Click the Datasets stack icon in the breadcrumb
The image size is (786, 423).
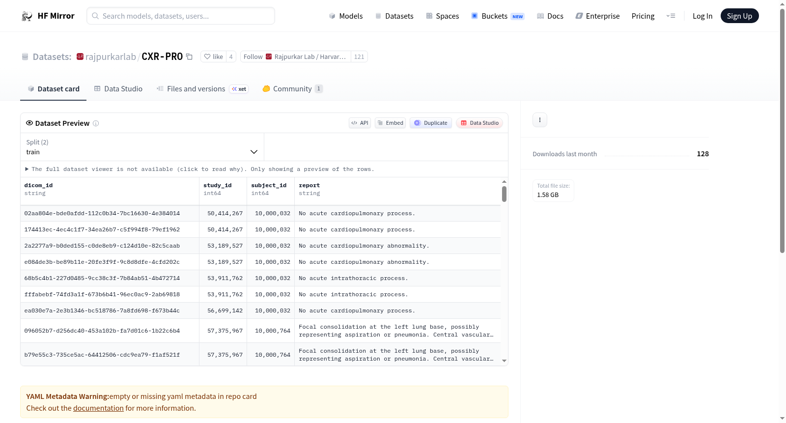click(25, 57)
